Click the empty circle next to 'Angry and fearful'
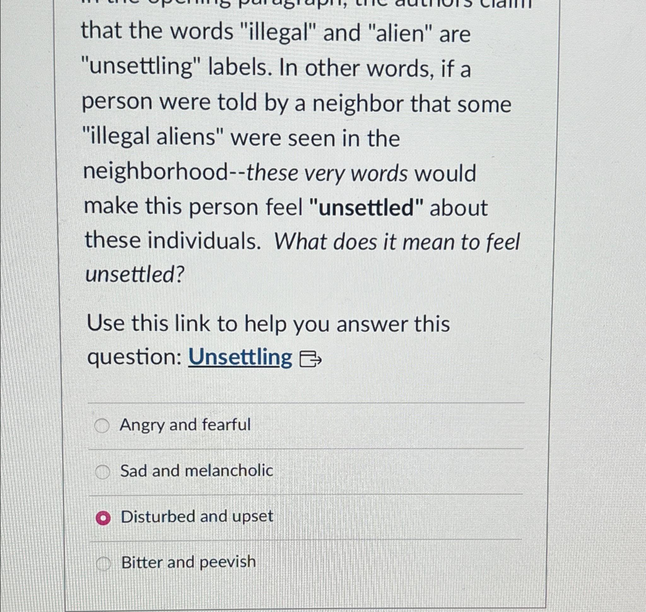Viewport: 646px width, 612px height. click(x=103, y=425)
